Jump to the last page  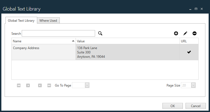[49, 85]
